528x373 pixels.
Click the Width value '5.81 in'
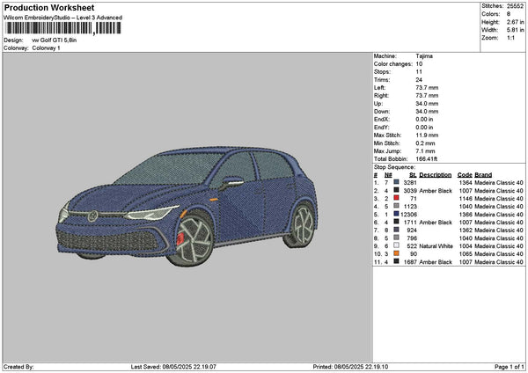(x=515, y=30)
